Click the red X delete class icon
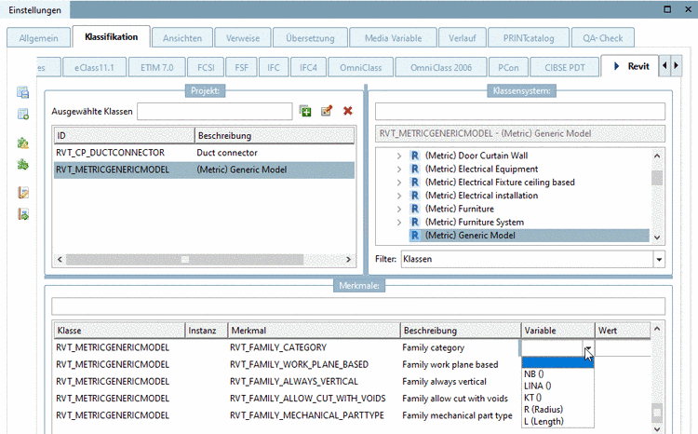 tap(348, 112)
